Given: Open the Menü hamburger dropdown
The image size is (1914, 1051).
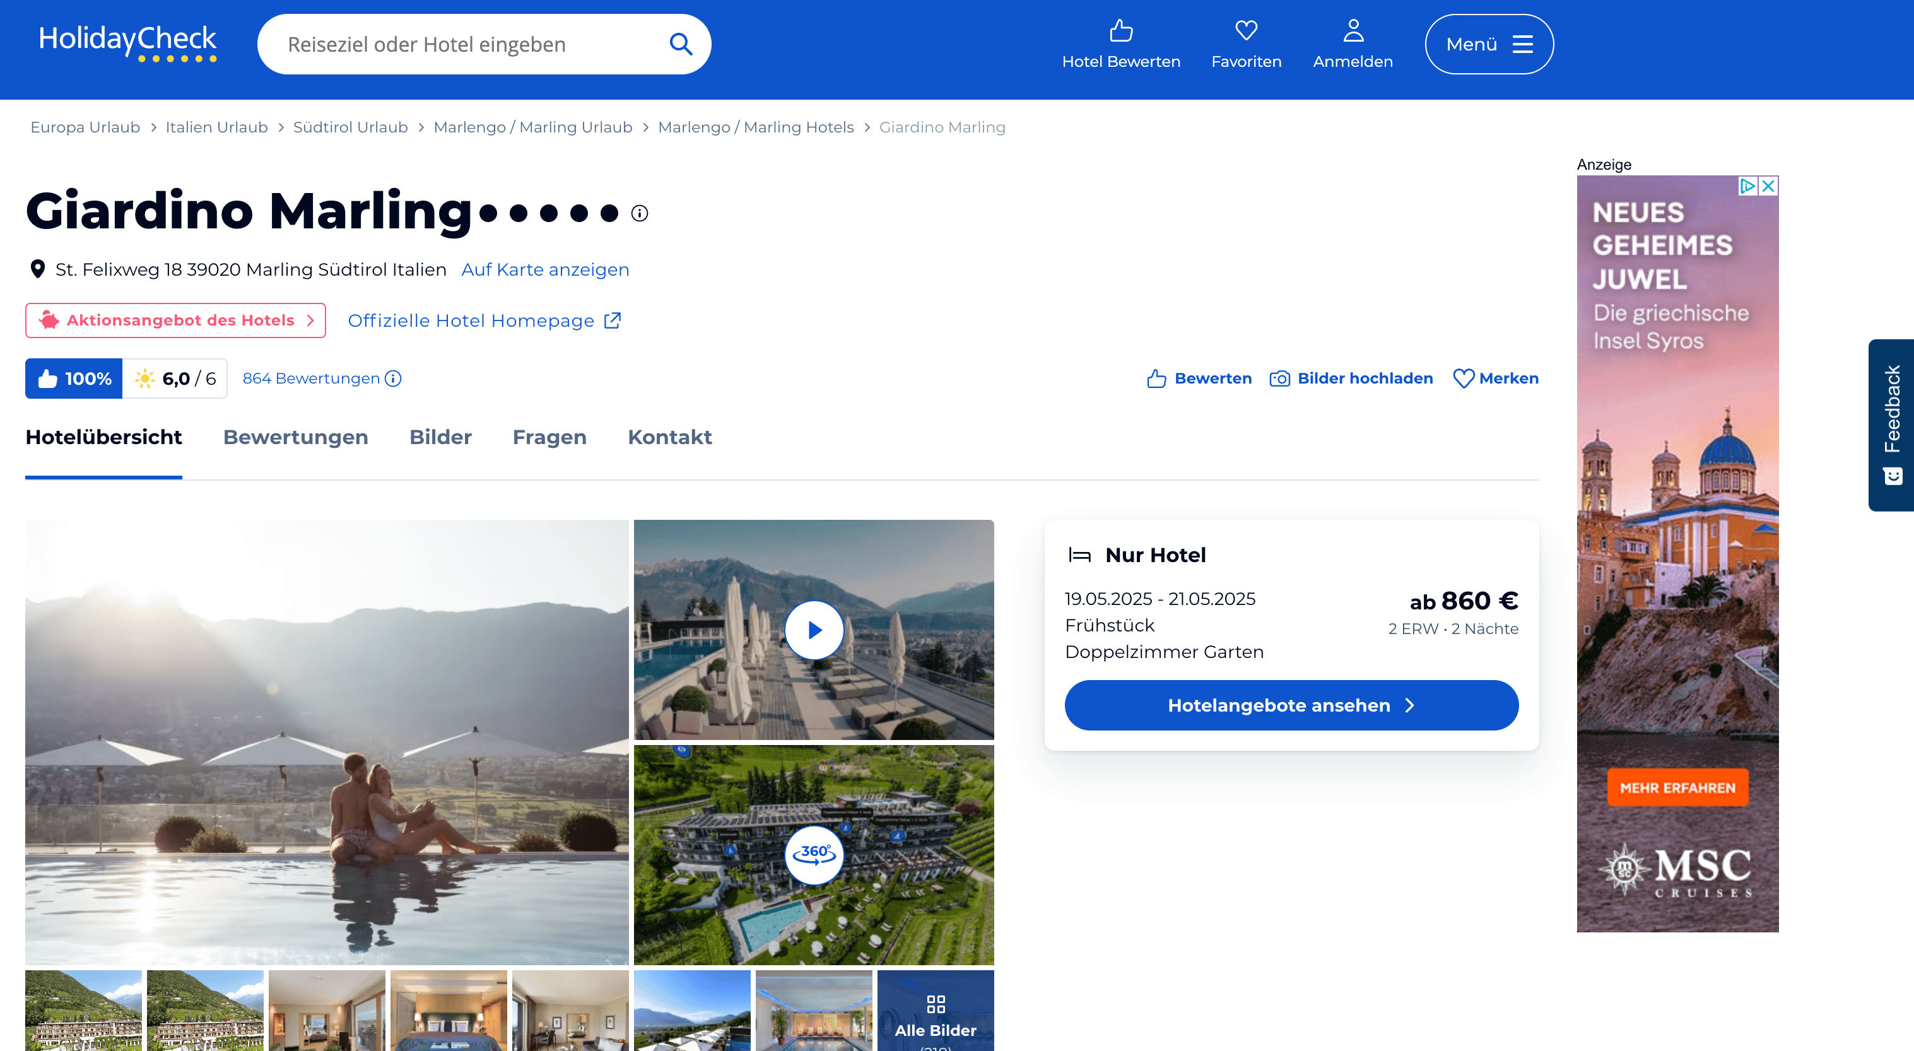Looking at the screenshot, I should [x=1488, y=45].
